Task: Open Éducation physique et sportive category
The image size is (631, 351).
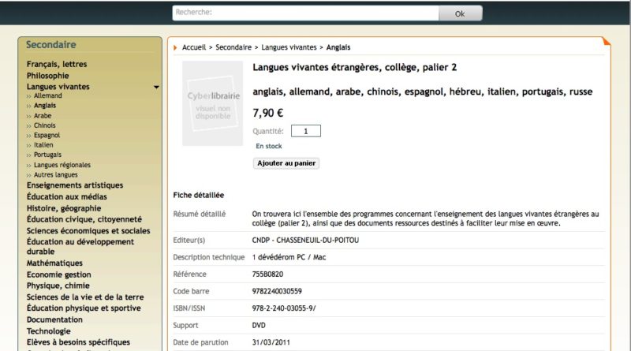Action: (x=84, y=308)
